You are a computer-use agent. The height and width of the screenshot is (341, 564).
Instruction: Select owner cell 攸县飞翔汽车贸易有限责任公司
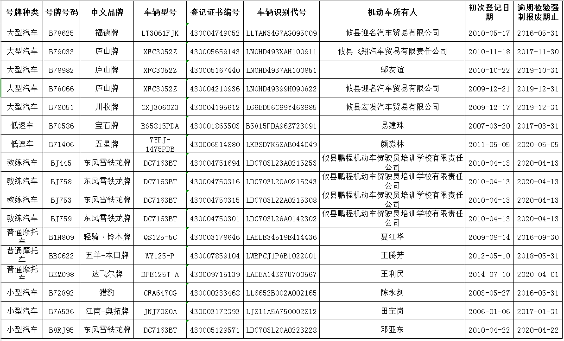click(393, 51)
